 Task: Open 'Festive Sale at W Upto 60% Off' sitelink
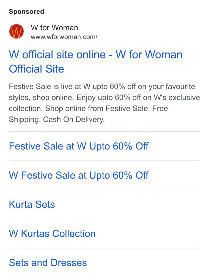coord(79,146)
